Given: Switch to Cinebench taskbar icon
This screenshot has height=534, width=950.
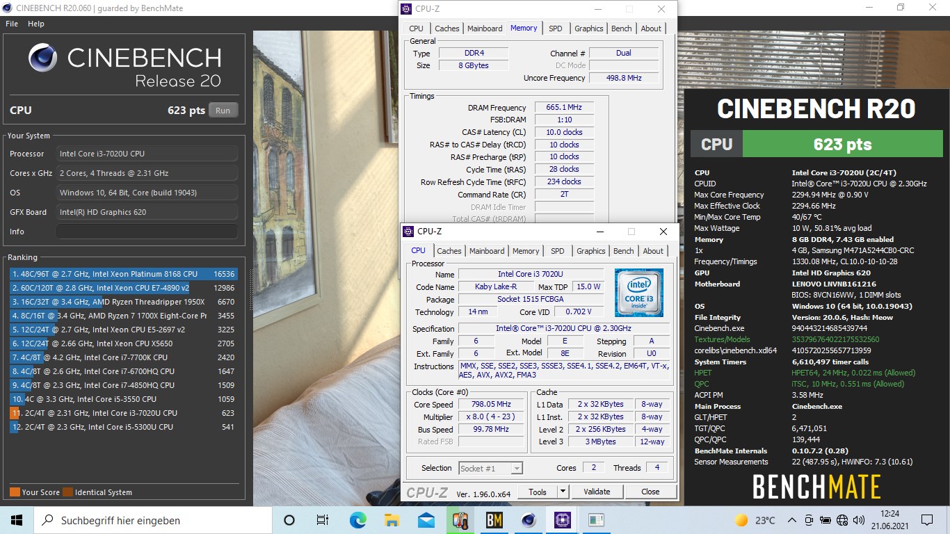Looking at the screenshot, I should click(x=529, y=519).
